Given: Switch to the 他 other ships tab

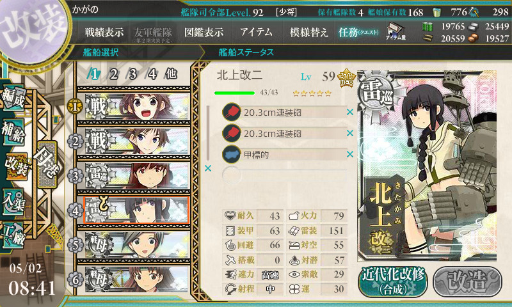Looking at the screenshot, I should tap(171, 74).
